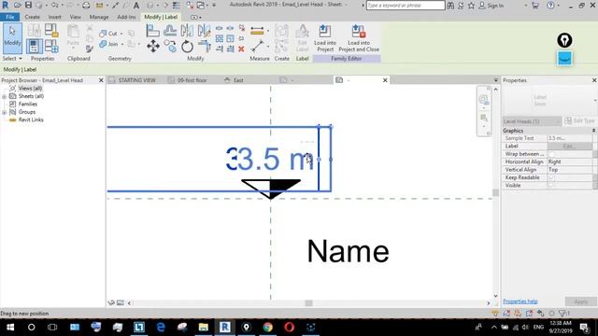598x336 pixels.
Task: Toggle the Properties palette button
Action: 34,47
